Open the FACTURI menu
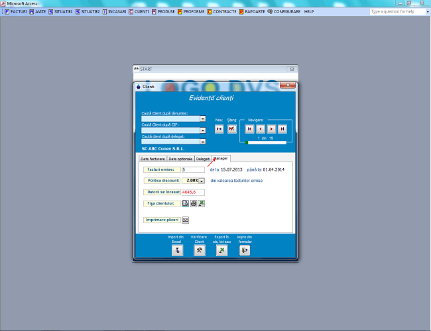This screenshot has height=331, width=431. click(16, 11)
